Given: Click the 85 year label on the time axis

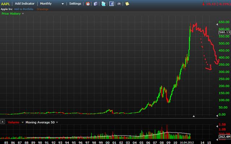Looking at the screenshot, I should (6, 143).
